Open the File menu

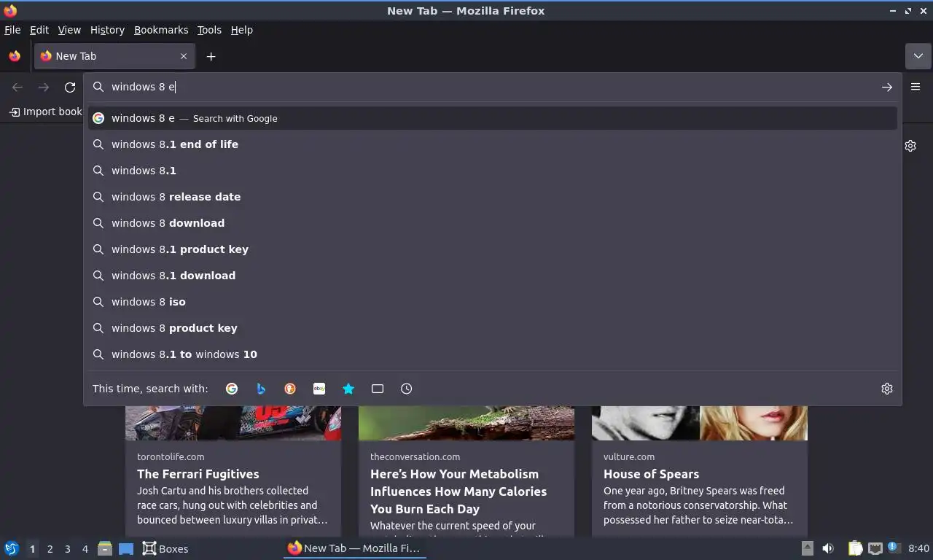(12, 30)
